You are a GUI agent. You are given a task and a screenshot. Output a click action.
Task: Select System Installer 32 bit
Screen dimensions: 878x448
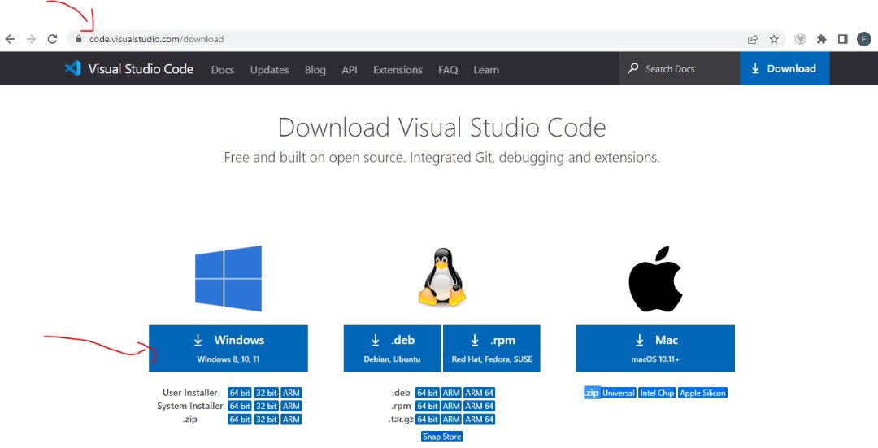pos(267,406)
